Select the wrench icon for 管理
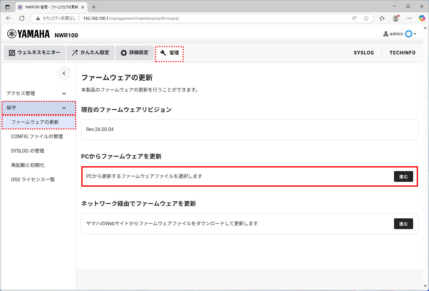This screenshot has height=291, width=429. click(x=163, y=53)
